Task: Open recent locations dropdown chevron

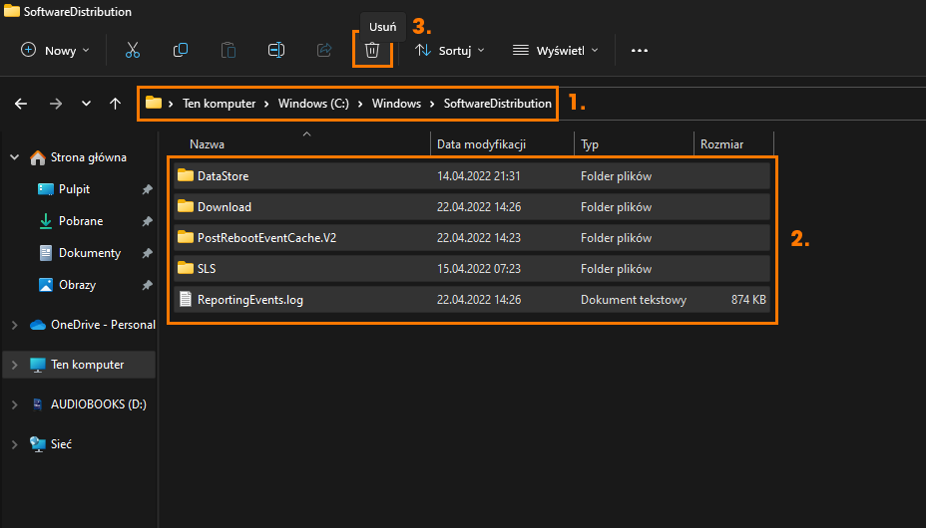Action: pyautogui.click(x=86, y=104)
